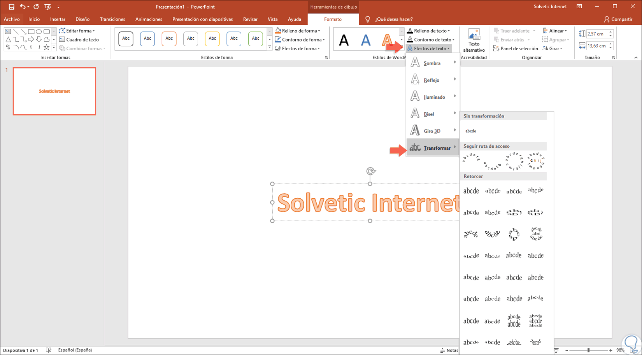The width and height of the screenshot is (642, 355).
Task: Apply the orange-outlined Abc shape style
Action: (169, 38)
